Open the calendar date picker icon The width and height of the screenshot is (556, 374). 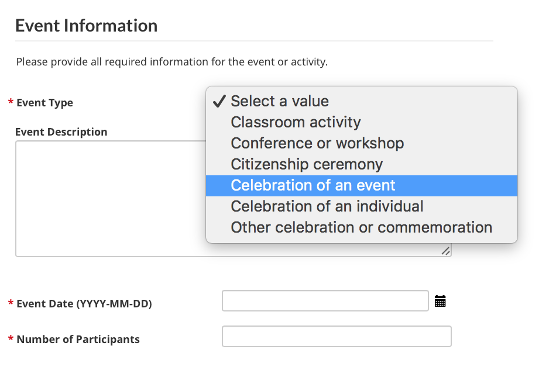tap(441, 302)
